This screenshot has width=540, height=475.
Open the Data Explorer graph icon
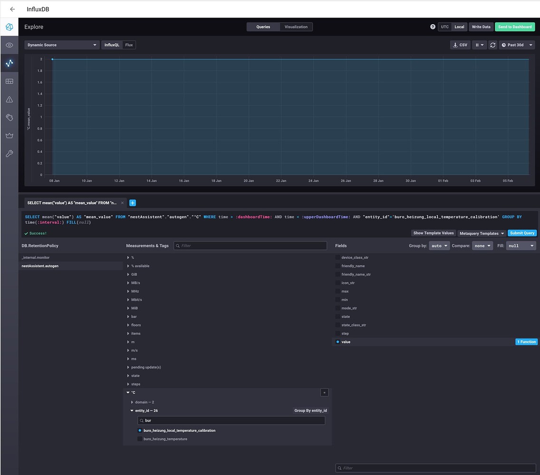pyautogui.click(x=9, y=63)
